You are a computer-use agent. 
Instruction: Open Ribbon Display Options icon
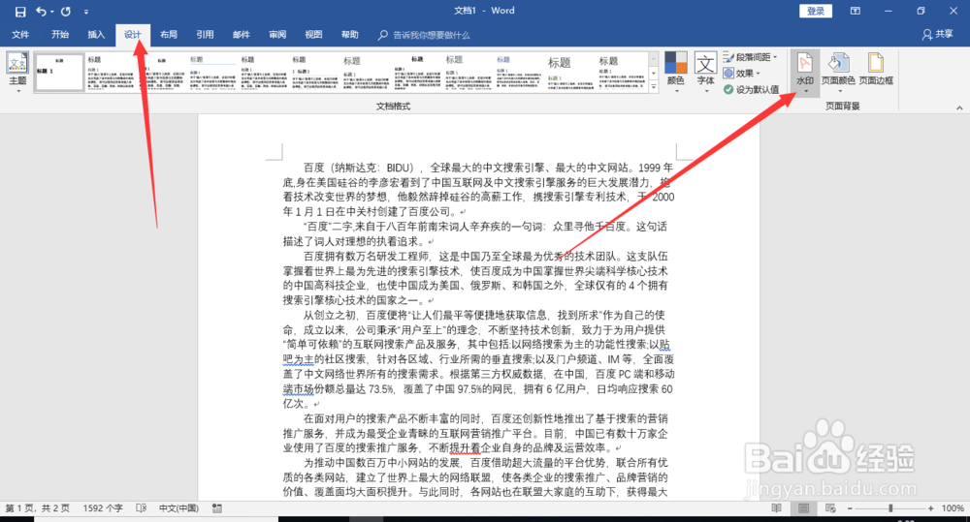[855, 11]
